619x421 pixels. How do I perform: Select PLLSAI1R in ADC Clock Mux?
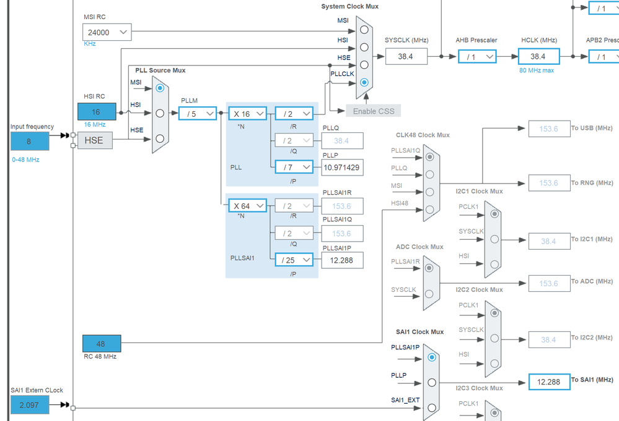(429, 268)
